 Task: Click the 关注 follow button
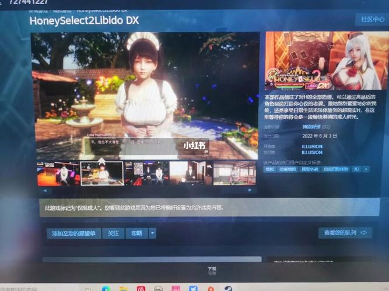[x=113, y=233]
